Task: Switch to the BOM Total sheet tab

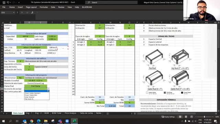Action: [x=56, y=113]
